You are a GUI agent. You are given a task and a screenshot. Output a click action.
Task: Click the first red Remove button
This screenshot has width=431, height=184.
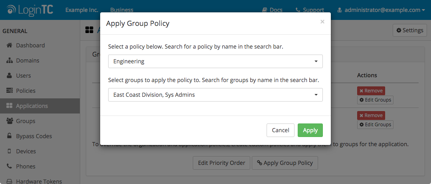click(371, 91)
